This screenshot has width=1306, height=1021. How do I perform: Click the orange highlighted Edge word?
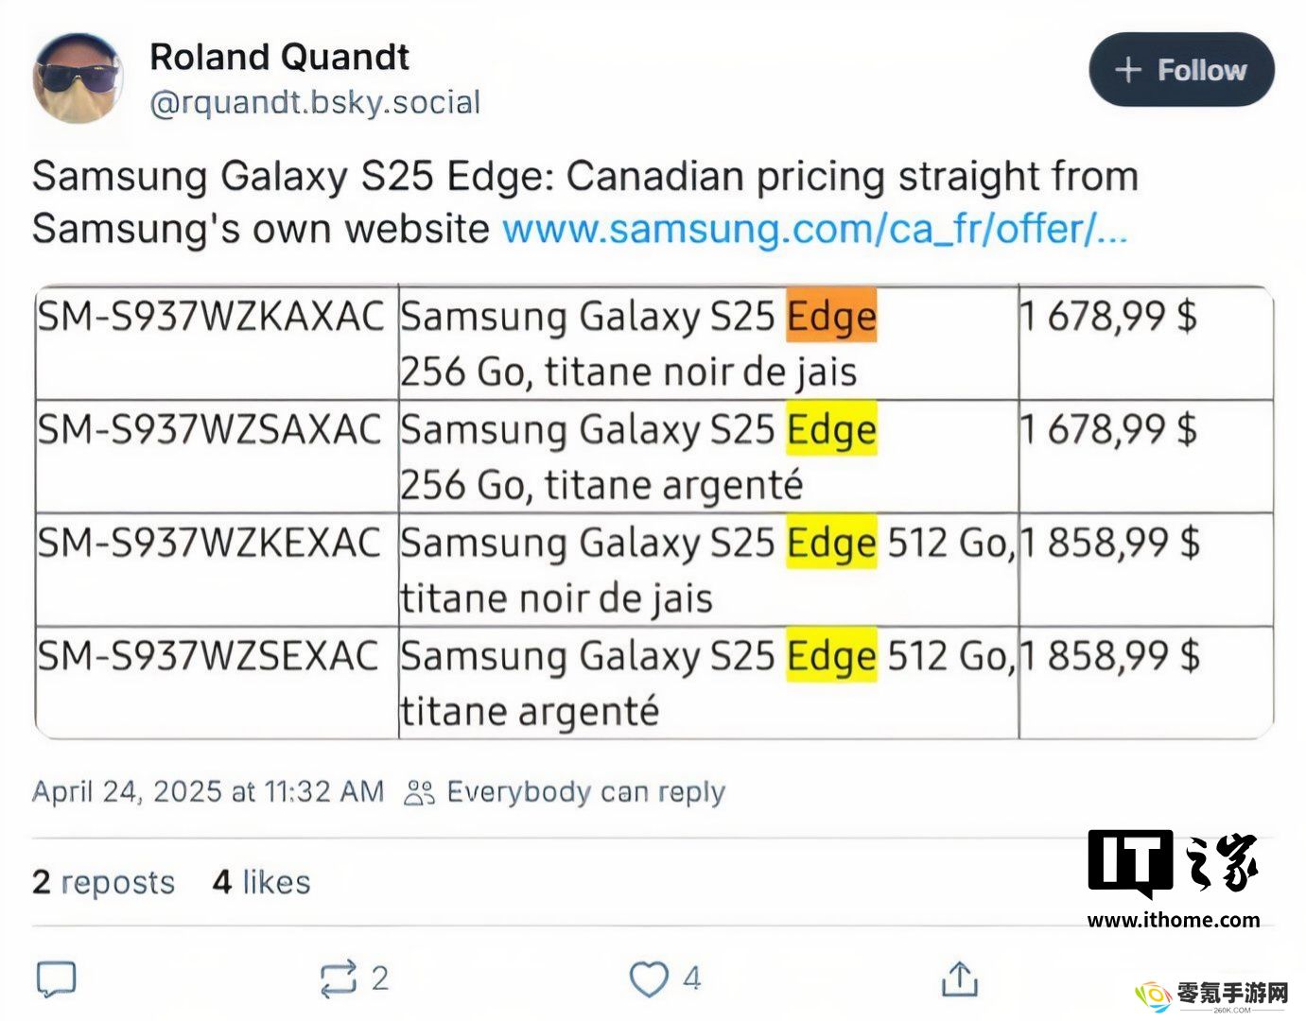(x=832, y=316)
